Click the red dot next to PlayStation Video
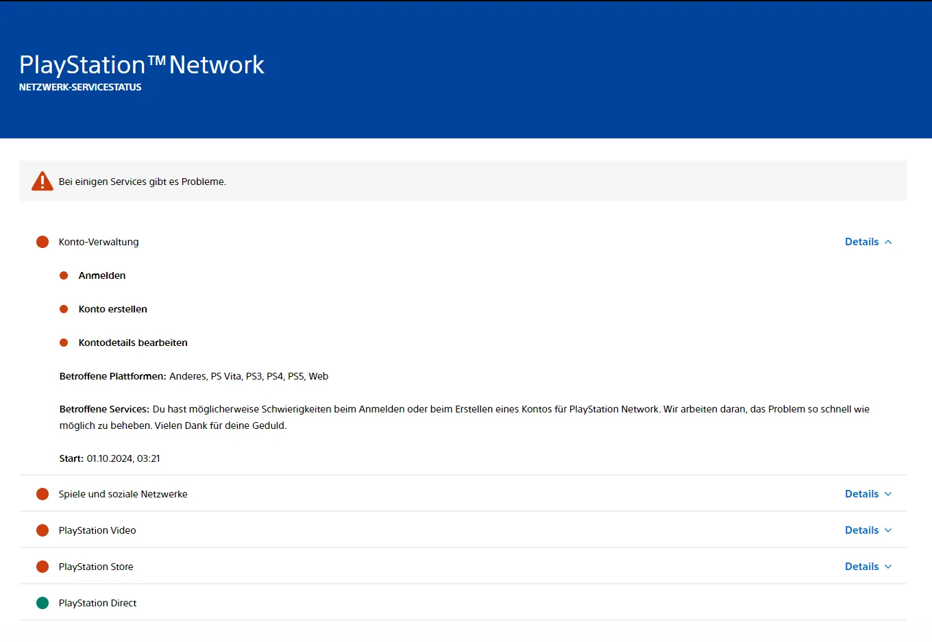The width and height of the screenshot is (932, 642). pyautogui.click(x=42, y=530)
